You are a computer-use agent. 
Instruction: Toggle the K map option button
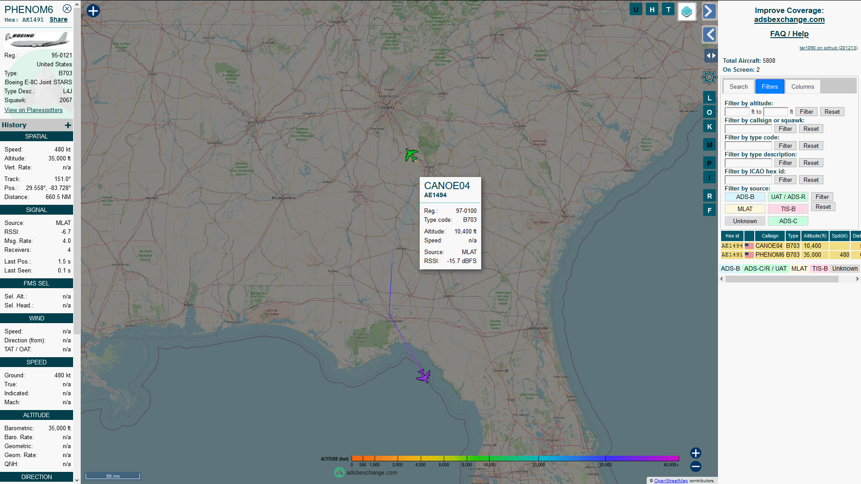[x=709, y=126]
